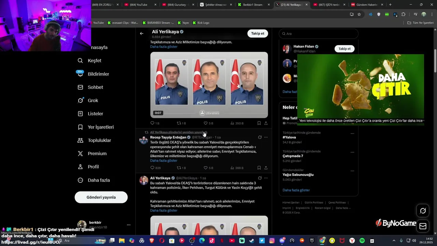Open Spotify from the taskbar
Viewport: 437px width, 246px height.
click(362, 241)
